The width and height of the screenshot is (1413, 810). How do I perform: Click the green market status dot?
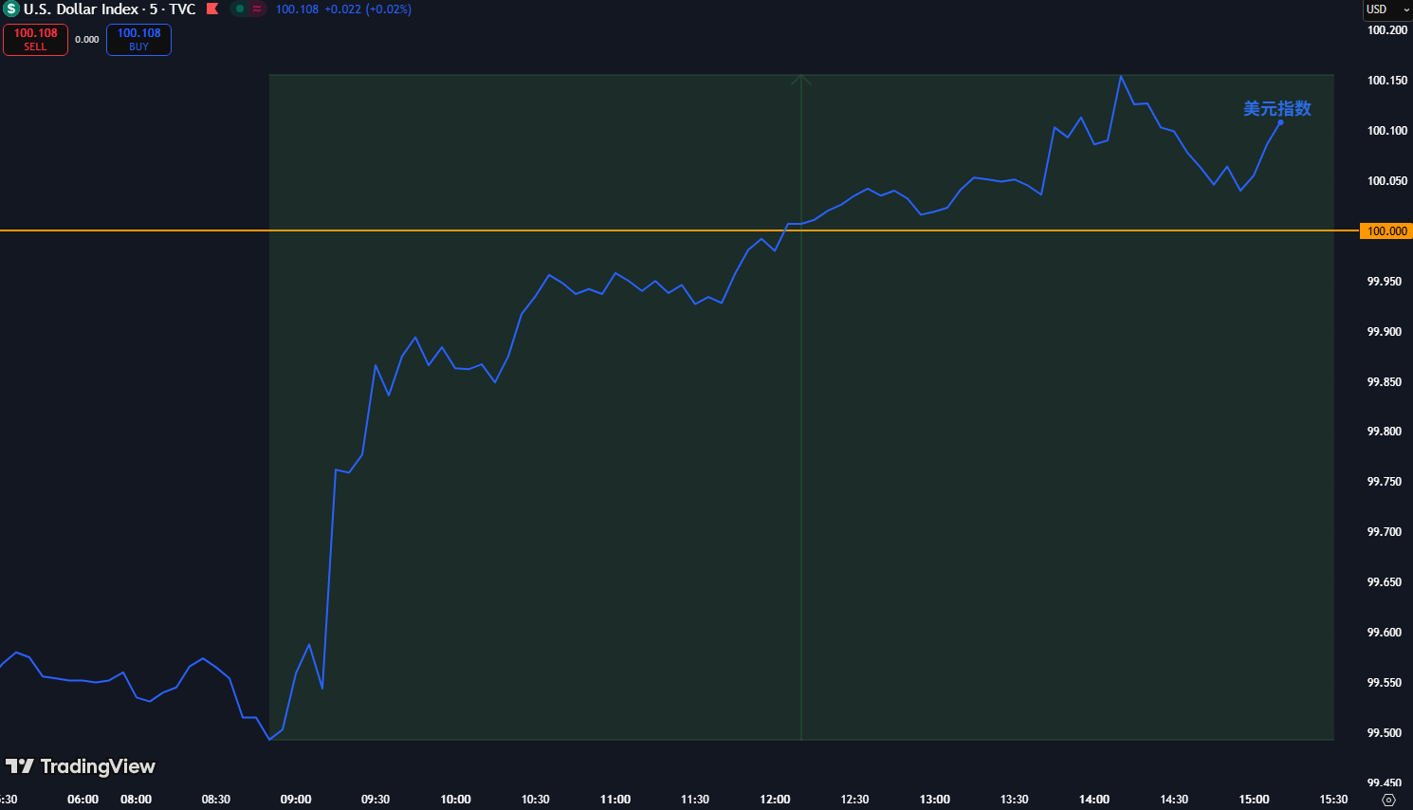[240, 9]
